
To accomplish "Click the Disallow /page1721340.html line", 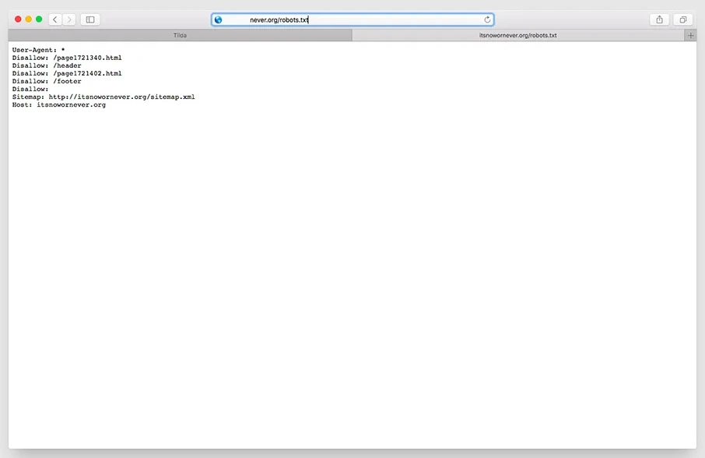I will click(67, 58).
